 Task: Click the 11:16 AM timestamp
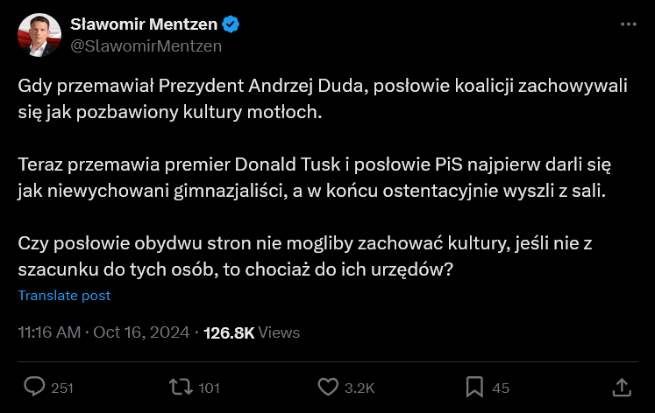[50, 332]
